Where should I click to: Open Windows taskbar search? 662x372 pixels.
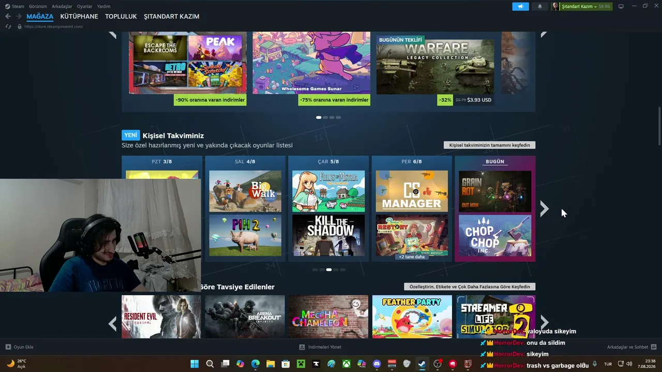pos(210,364)
